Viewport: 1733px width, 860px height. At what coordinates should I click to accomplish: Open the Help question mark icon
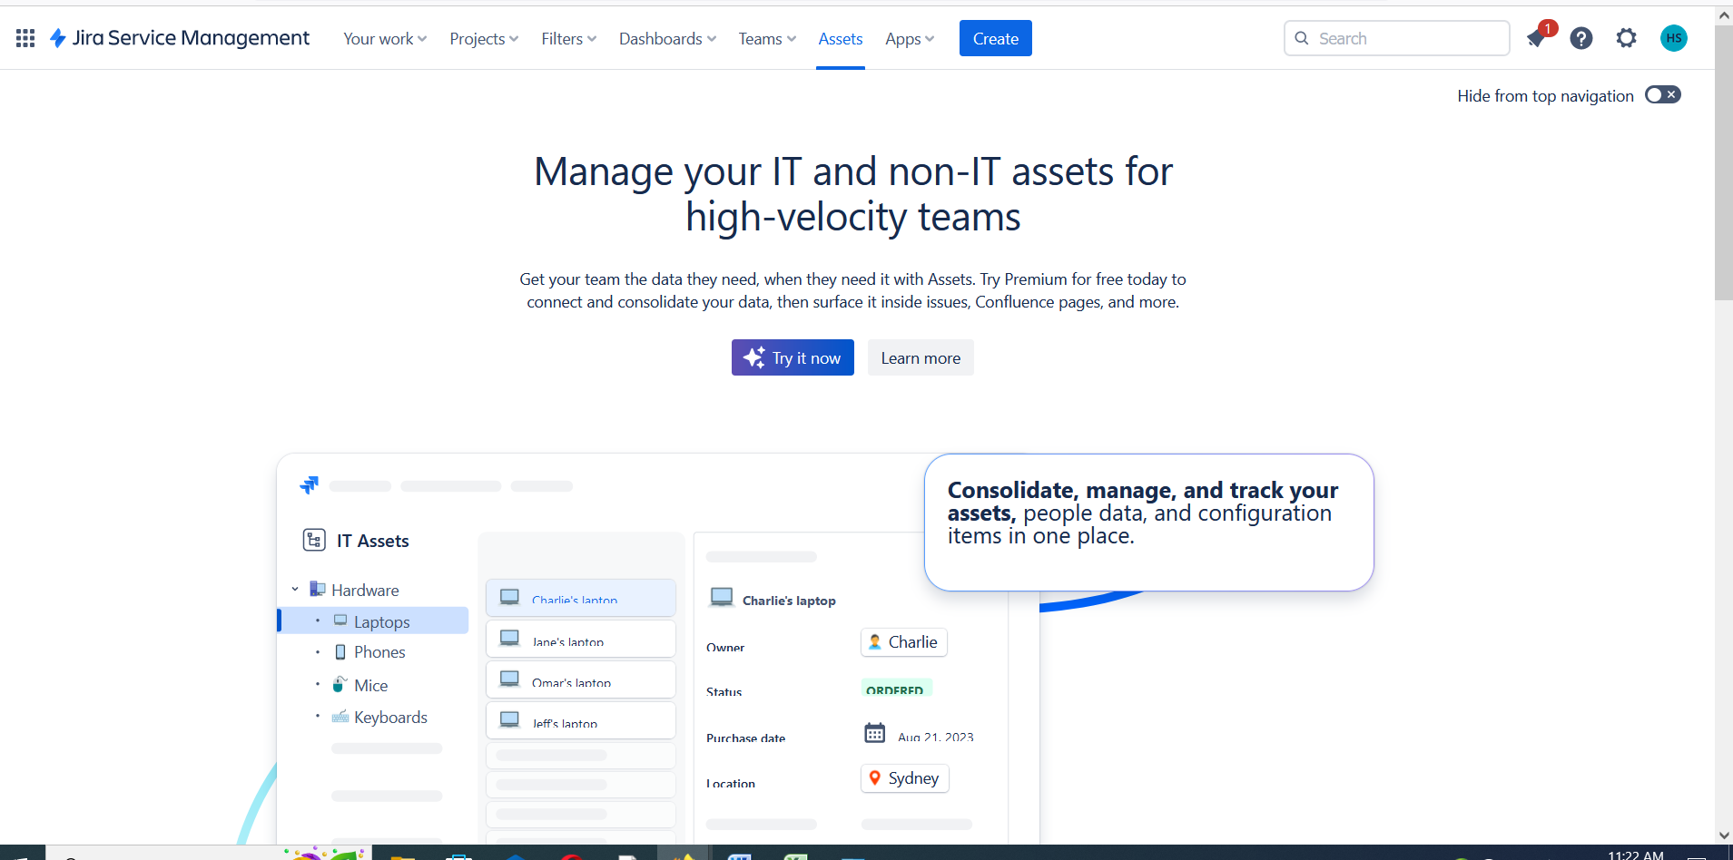pyautogui.click(x=1581, y=38)
